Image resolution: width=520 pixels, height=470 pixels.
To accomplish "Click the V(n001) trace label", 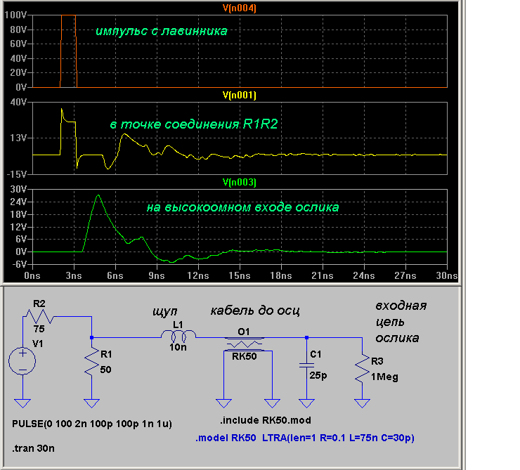I will [x=240, y=96].
